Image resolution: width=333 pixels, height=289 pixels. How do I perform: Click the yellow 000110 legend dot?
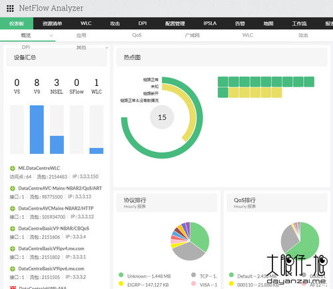pos(231,284)
